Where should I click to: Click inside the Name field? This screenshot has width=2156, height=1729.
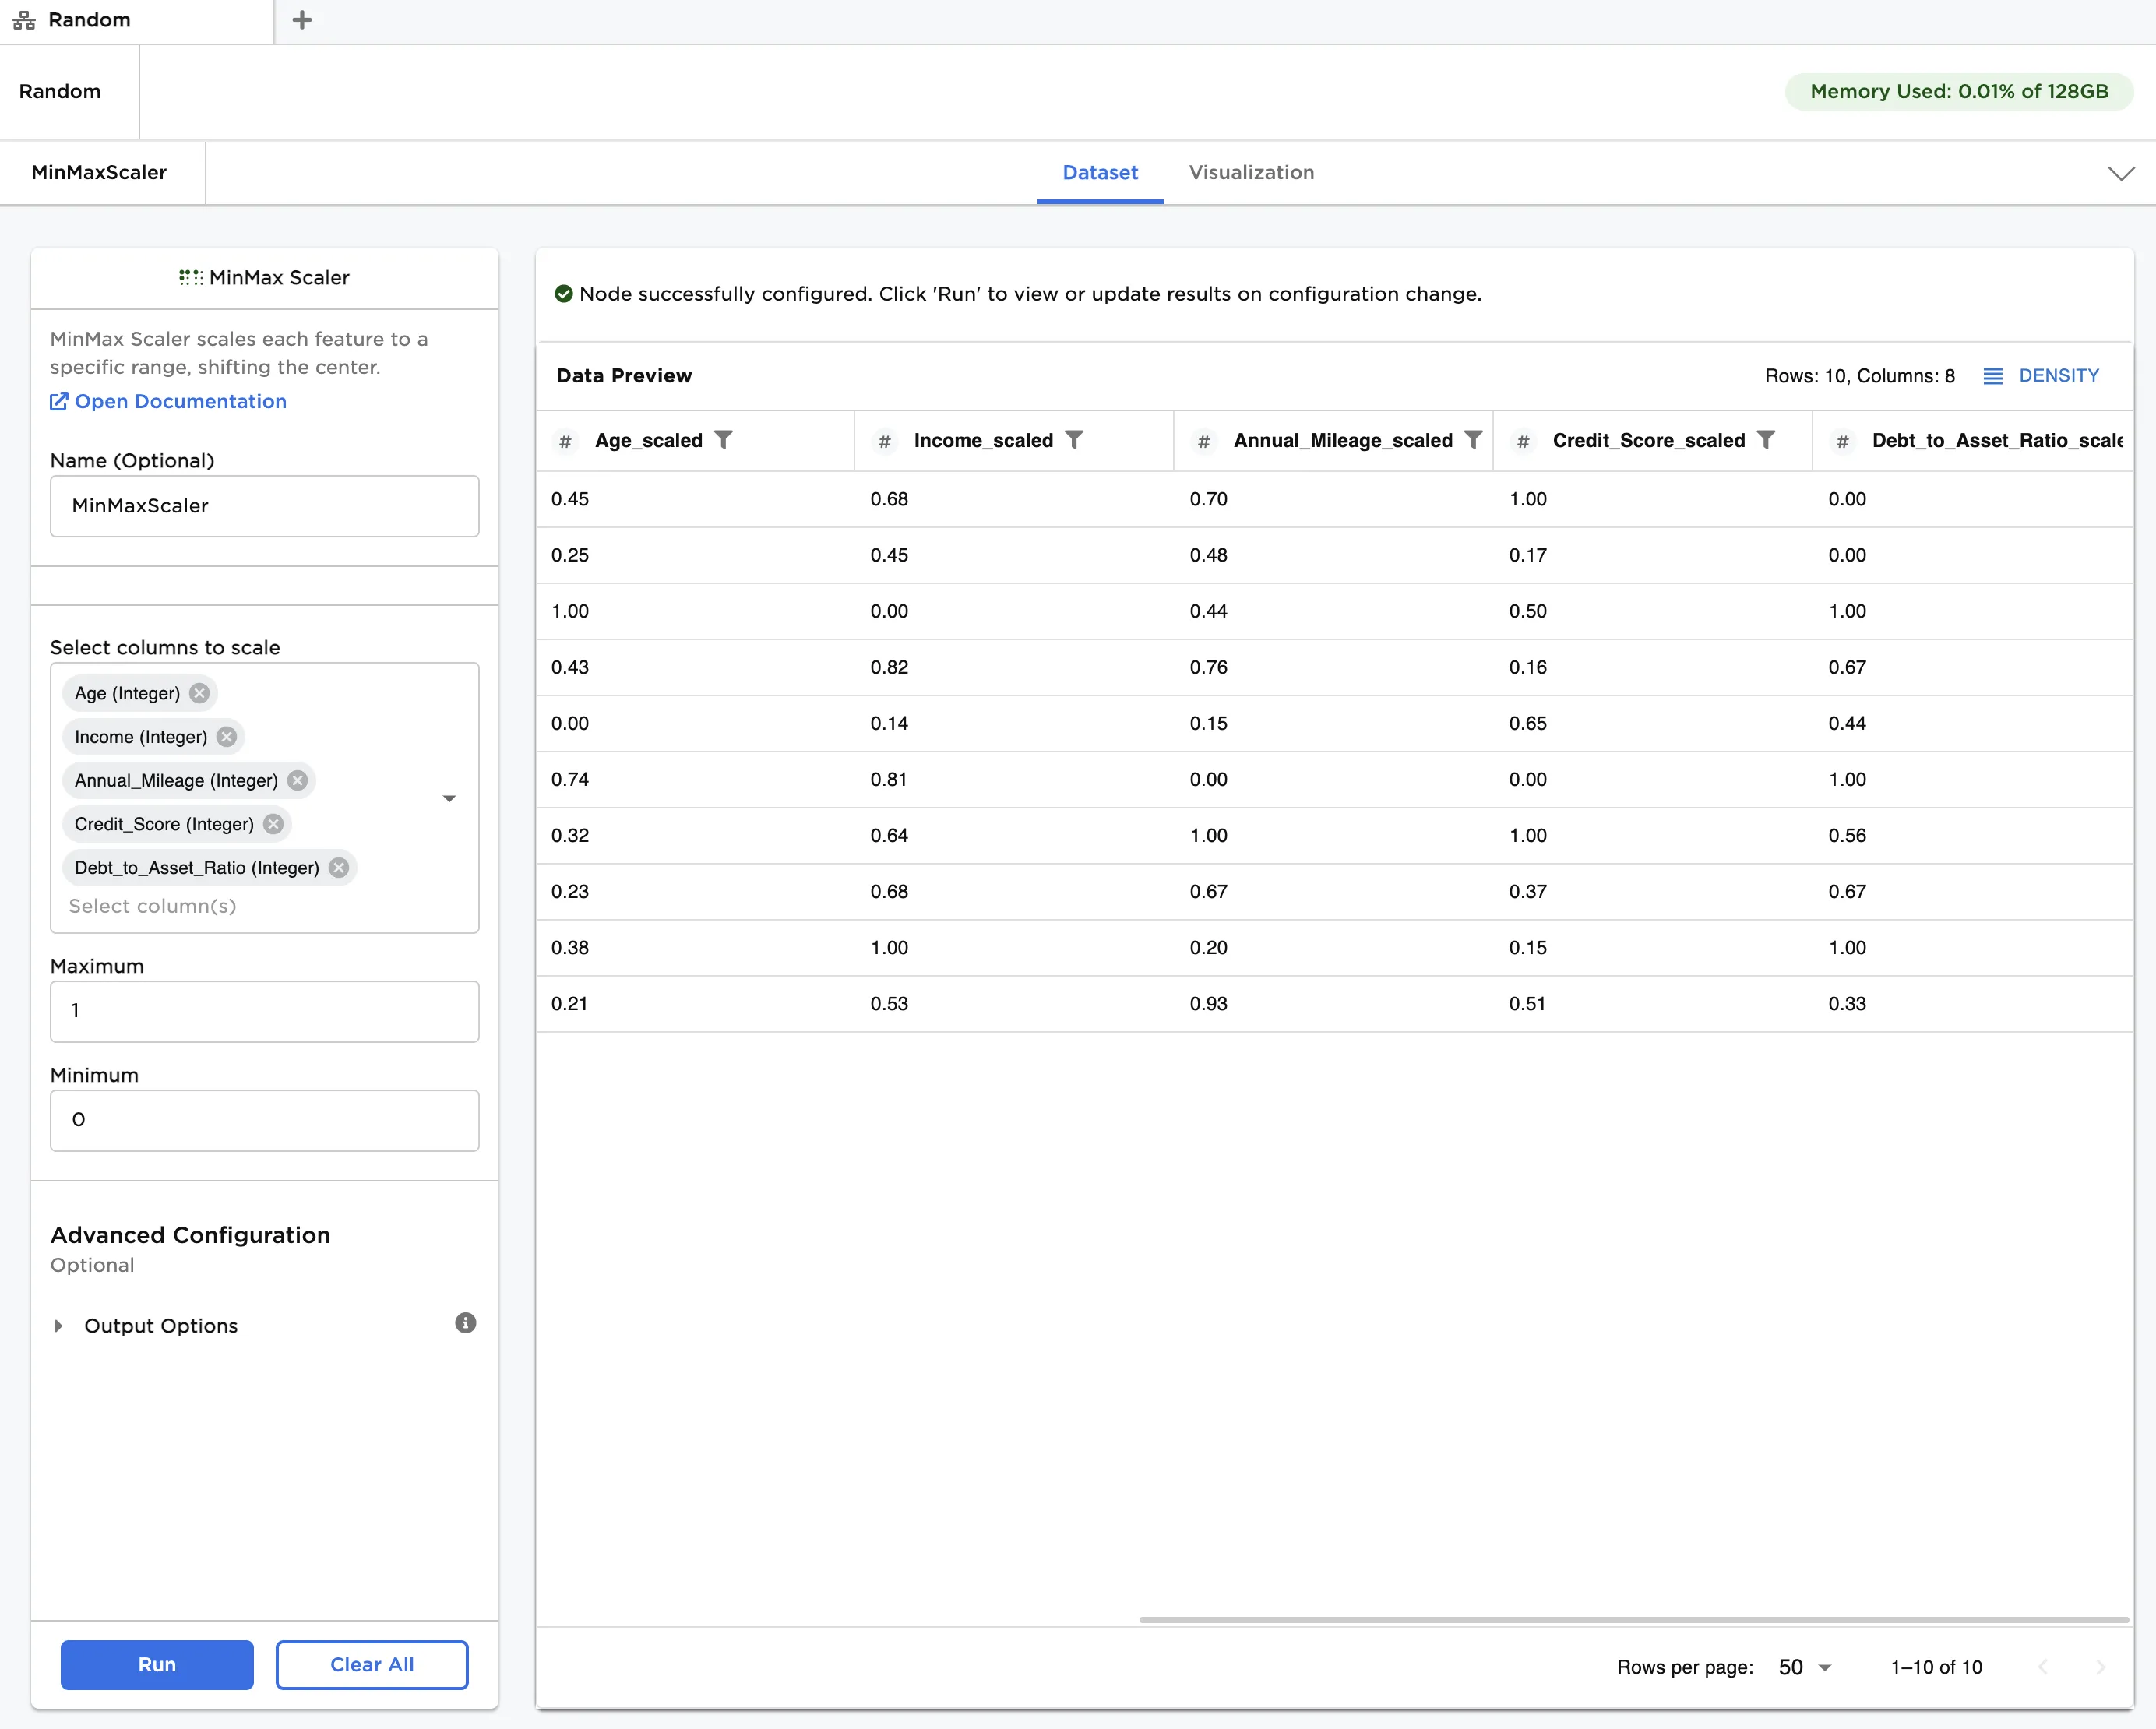(264, 506)
